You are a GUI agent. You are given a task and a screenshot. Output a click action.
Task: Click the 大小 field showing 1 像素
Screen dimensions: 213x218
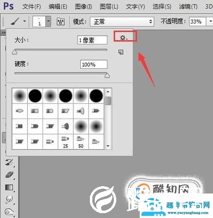[x=92, y=40]
